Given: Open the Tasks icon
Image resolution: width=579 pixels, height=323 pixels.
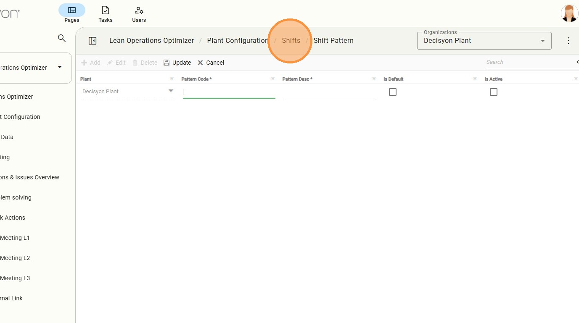Looking at the screenshot, I should pyautogui.click(x=106, y=11).
